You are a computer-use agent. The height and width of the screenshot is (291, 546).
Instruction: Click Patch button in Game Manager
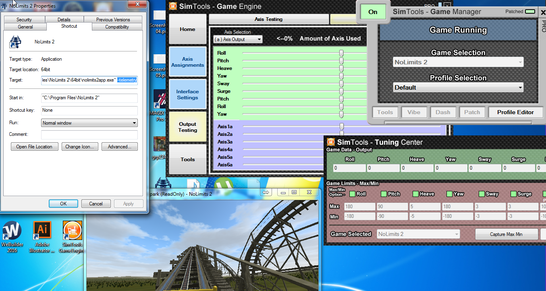point(472,112)
